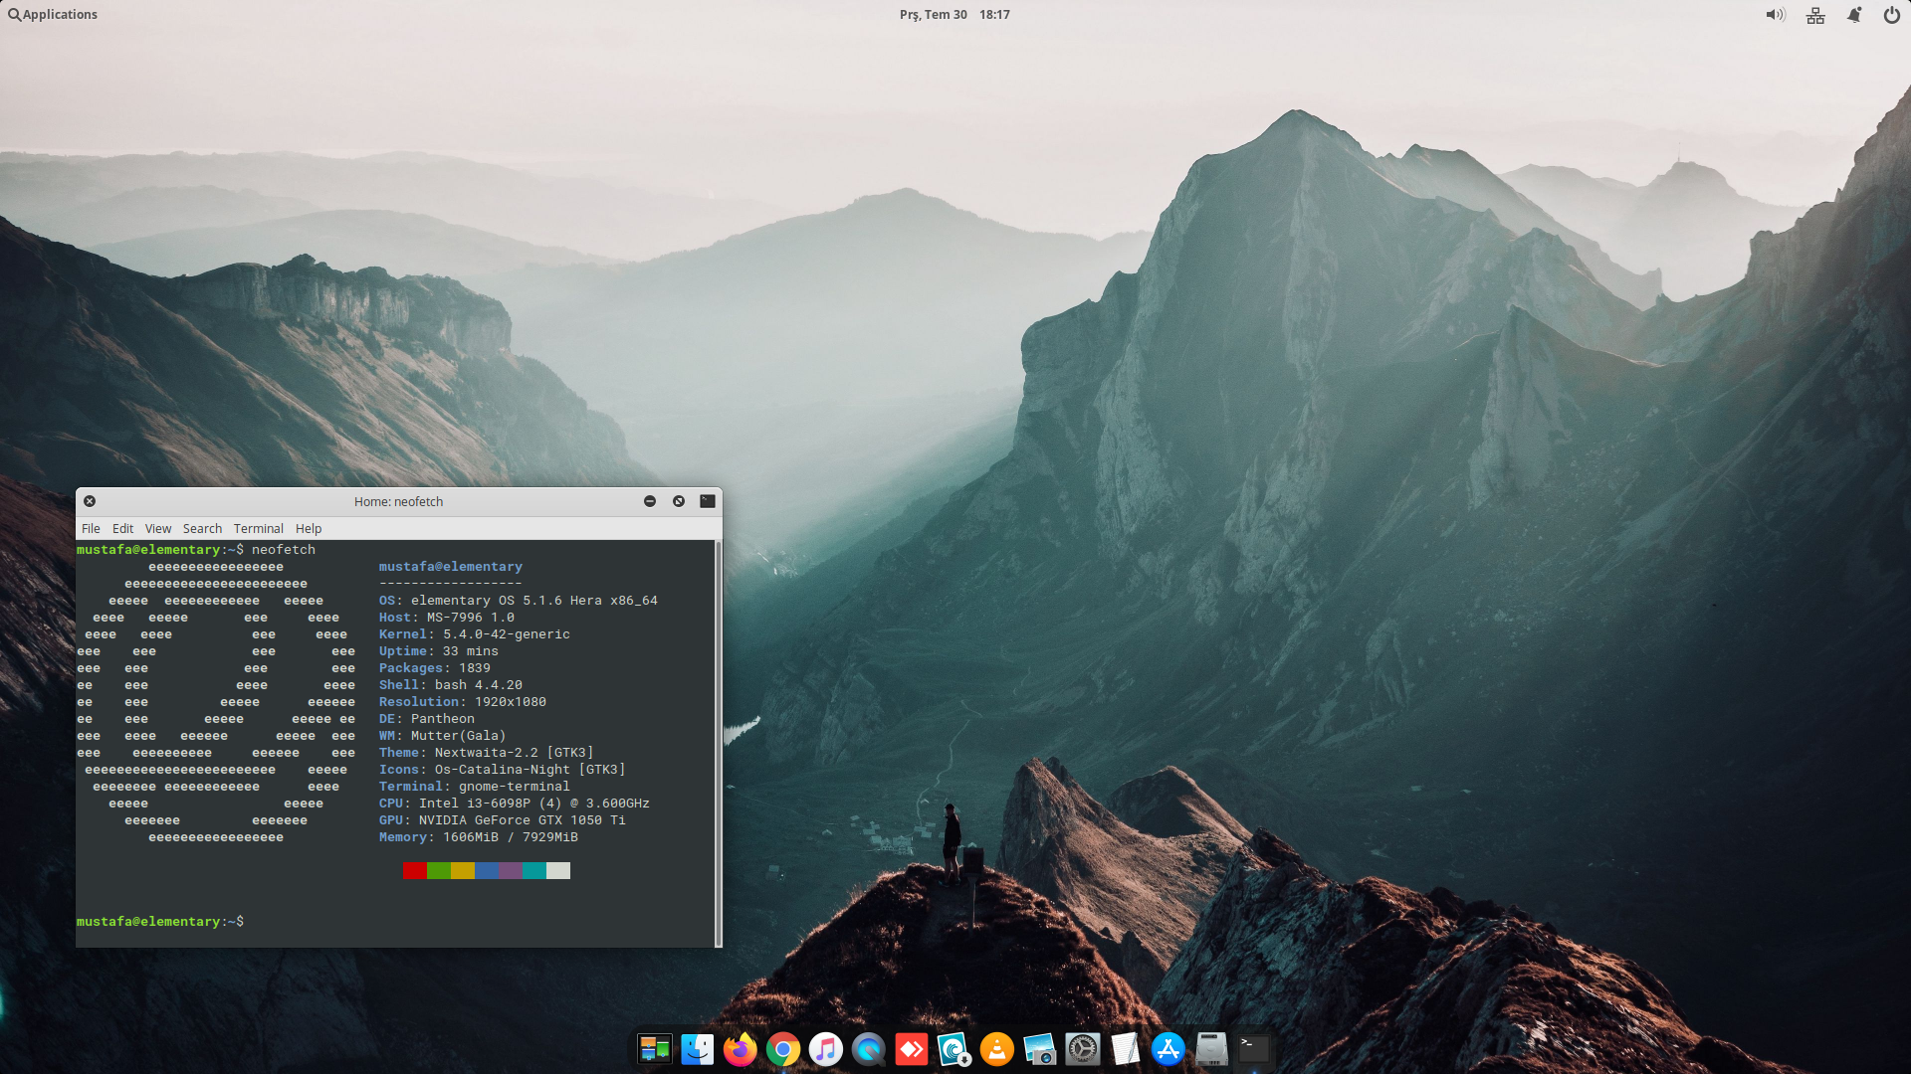Screen dimensions: 1911x1074
Task: Open the Music app in dock
Action: pos(825,1049)
